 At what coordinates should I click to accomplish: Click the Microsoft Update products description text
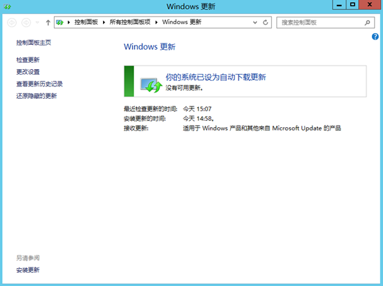pos(262,128)
